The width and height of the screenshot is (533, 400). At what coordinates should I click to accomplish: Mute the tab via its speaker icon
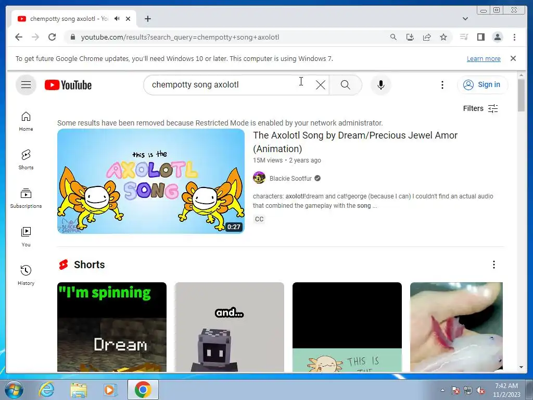[x=117, y=19]
